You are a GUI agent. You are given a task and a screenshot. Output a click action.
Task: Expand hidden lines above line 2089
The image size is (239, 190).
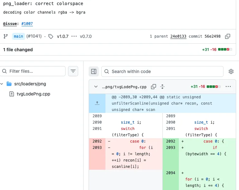(x=97, y=103)
